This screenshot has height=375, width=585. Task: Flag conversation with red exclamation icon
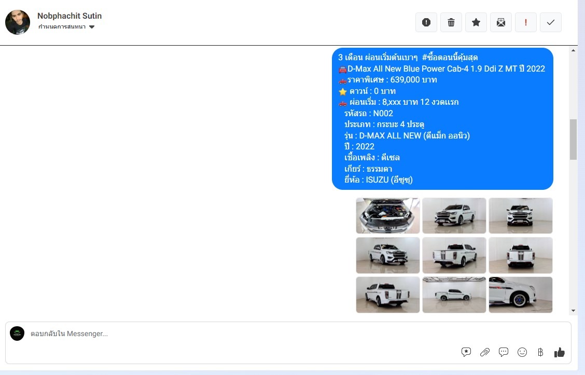point(526,22)
